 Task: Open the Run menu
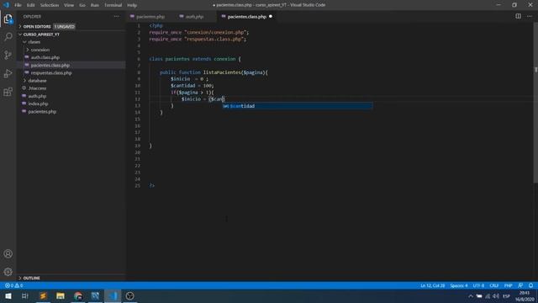[x=95, y=5]
